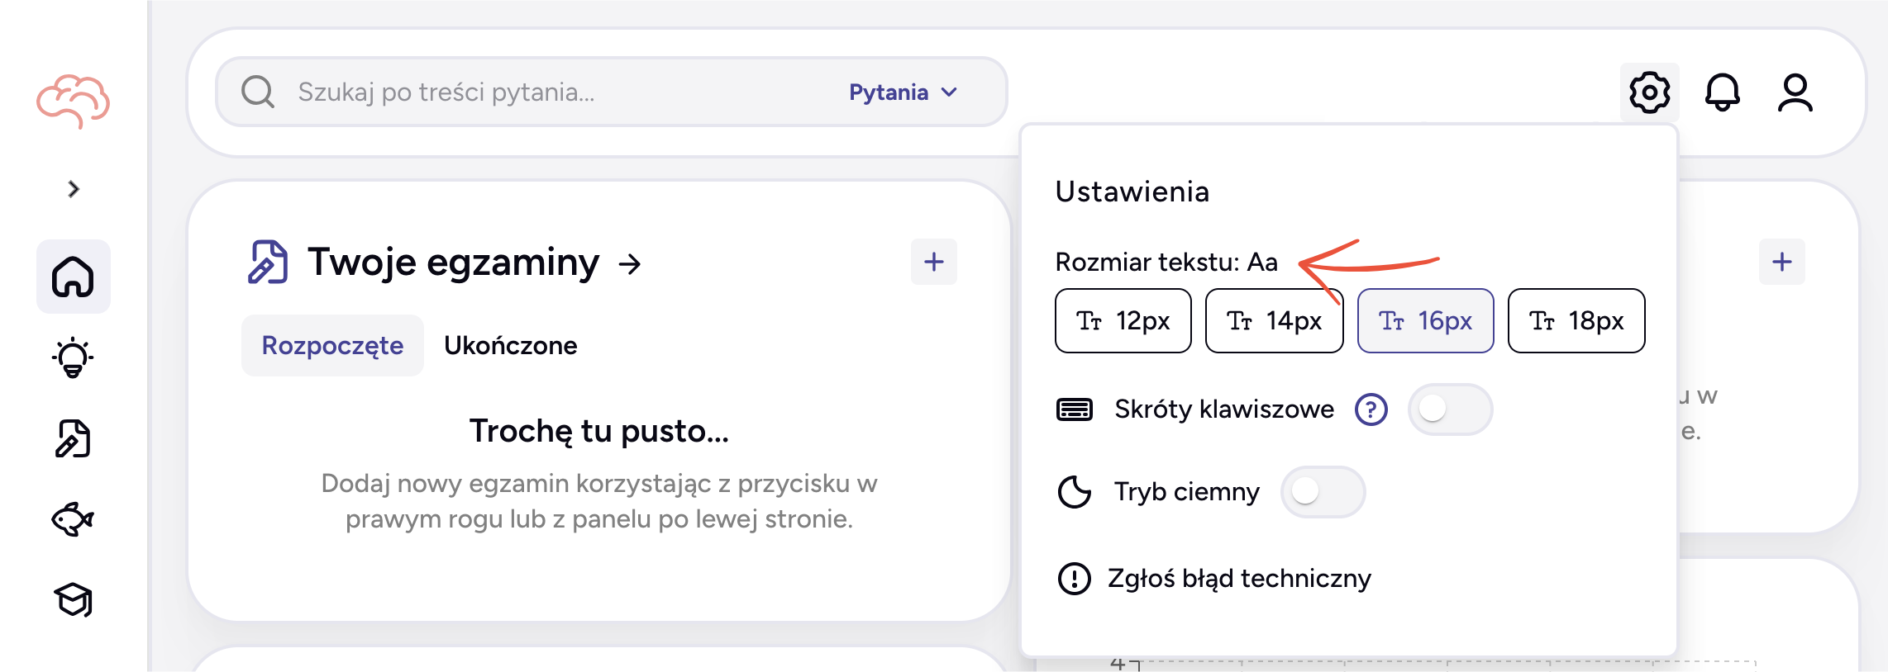Focus the question search field

(612, 92)
